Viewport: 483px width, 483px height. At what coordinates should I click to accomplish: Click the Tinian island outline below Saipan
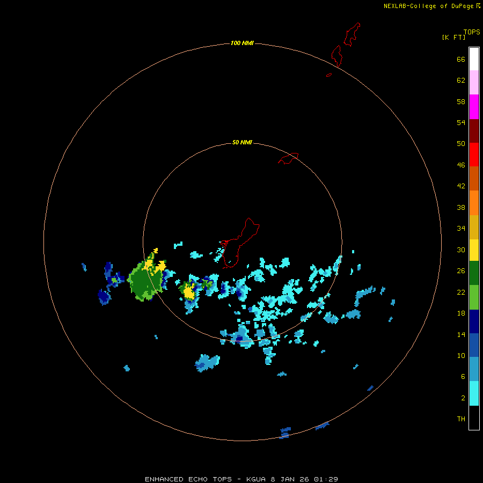pos(336,56)
